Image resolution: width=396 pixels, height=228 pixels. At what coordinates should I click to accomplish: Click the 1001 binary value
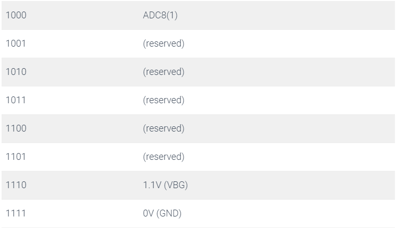click(x=16, y=44)
